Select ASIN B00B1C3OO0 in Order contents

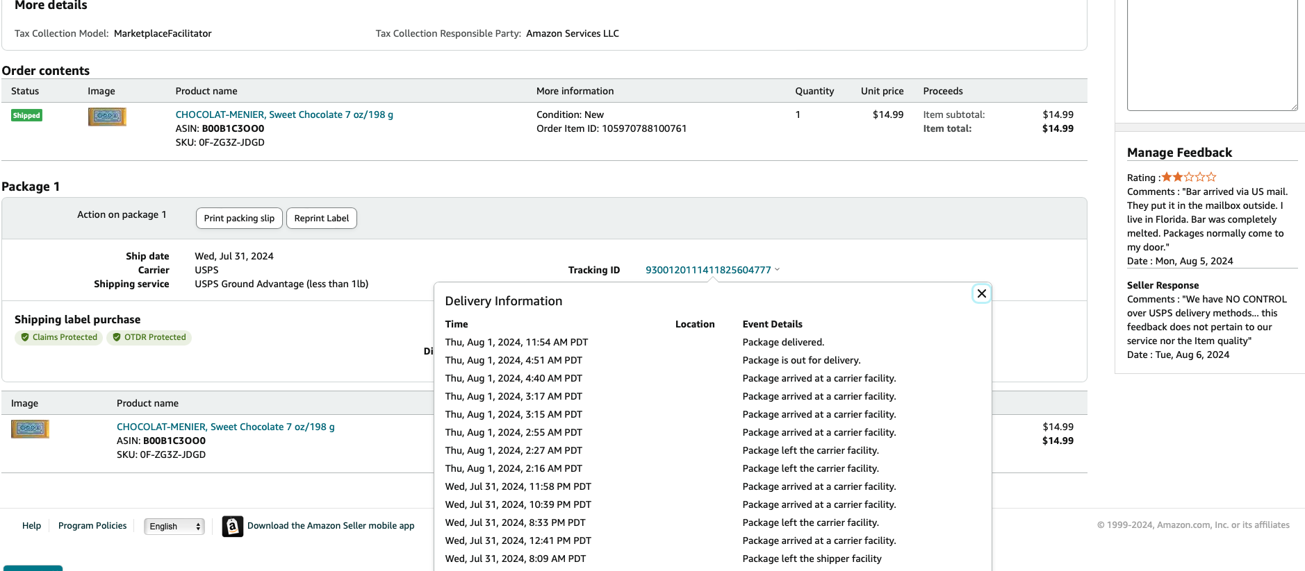coord(233,128)
